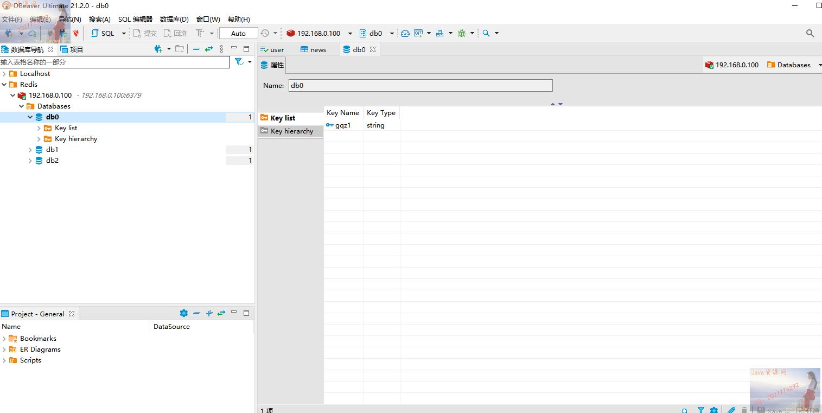The image size is (822, 413).
Task: Switch to the news editor tab
Action: pyautogui.click(x=314, y=49)
